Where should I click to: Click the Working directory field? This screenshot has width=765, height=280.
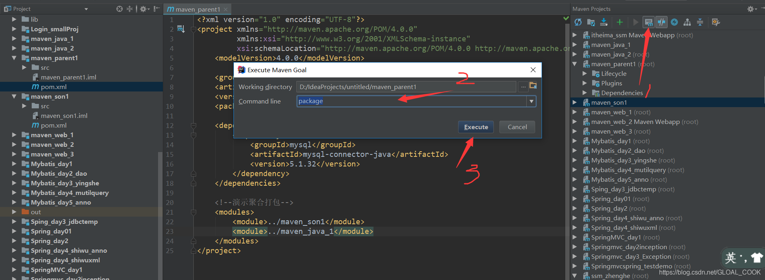(406, 87)
